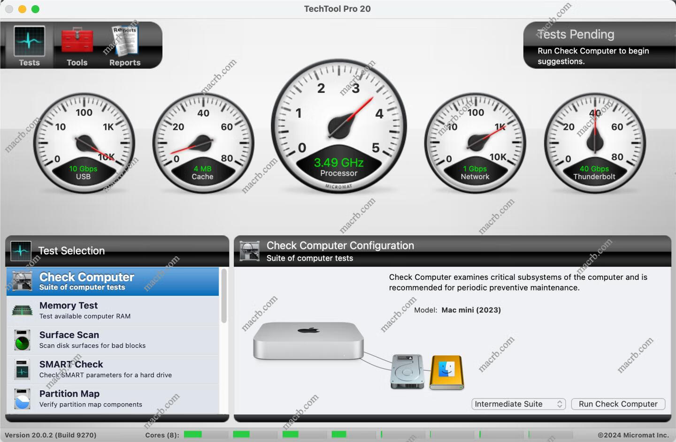Click the Check Computer Configuration header icon
Screen dimensions: 676x442
click(250, 251)
